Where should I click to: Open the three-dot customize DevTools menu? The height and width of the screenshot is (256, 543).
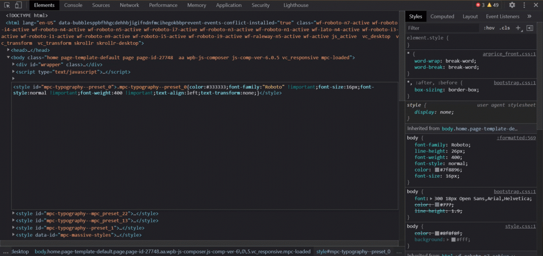(525, 5)
